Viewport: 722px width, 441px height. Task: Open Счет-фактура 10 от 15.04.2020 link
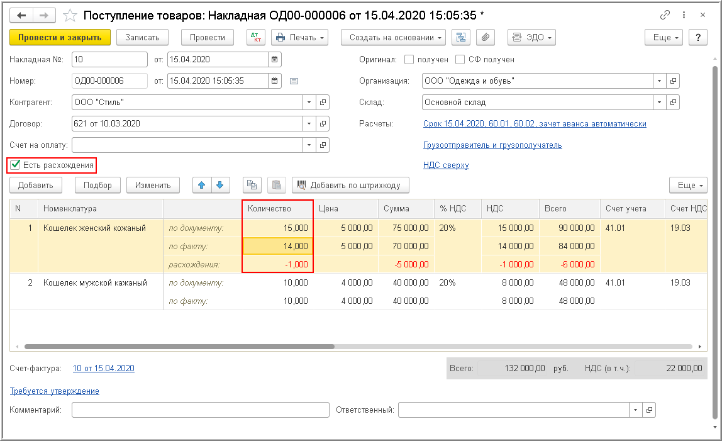(104, 368)
